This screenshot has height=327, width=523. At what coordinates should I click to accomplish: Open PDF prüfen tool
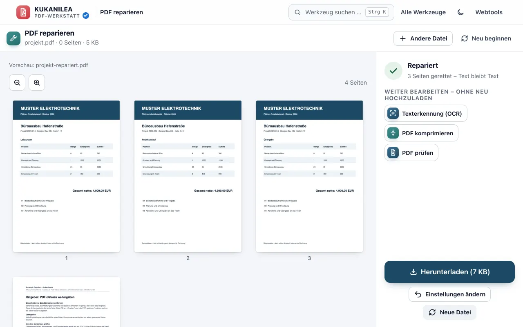411,152
